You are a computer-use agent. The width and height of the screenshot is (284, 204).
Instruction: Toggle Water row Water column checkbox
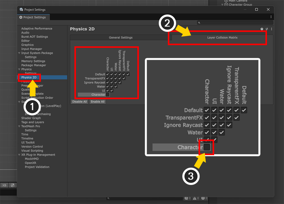tap(116, 86)
